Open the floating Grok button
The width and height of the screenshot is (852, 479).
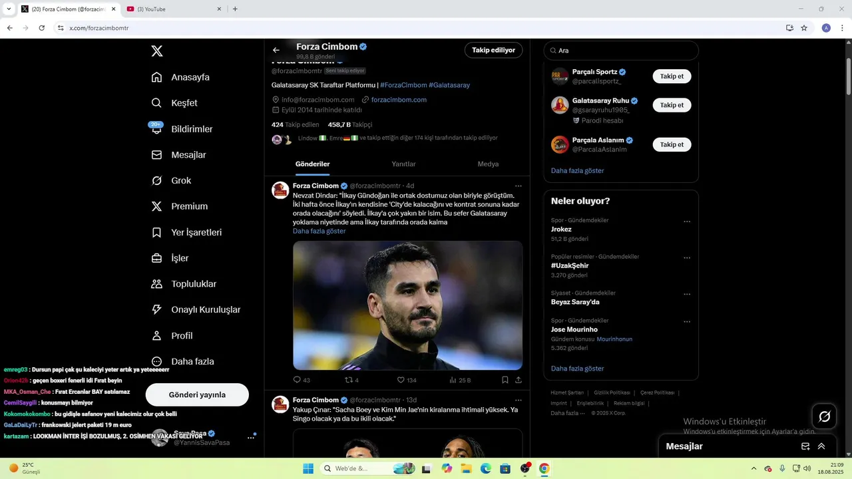coord(824,416)
